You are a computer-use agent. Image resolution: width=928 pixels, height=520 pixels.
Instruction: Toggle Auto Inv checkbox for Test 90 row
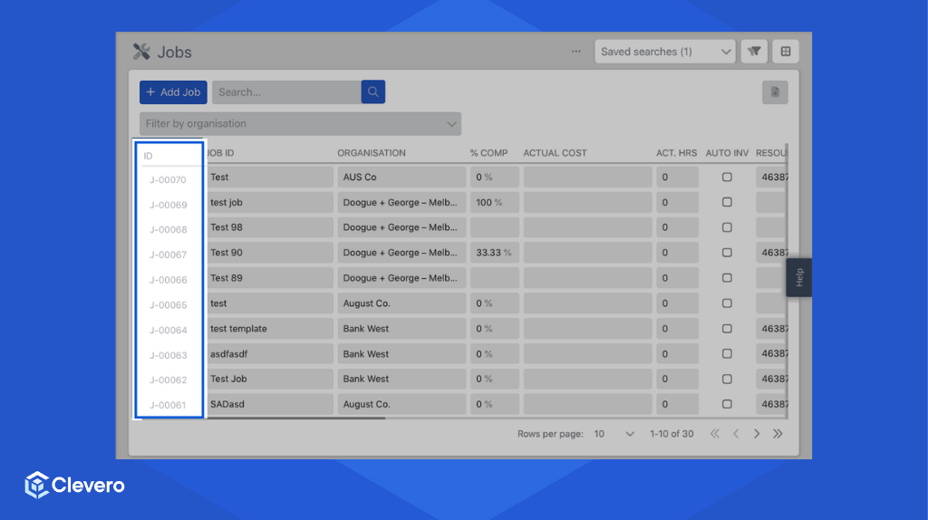tap(727, 253)
